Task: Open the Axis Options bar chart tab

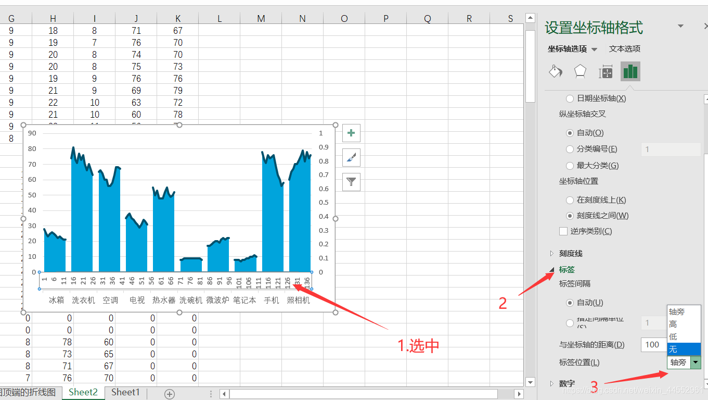Action: tap(630, 71)
